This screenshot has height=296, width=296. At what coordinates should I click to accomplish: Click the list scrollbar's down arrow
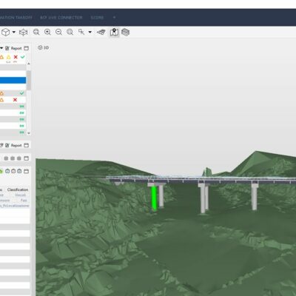(29, 133)
